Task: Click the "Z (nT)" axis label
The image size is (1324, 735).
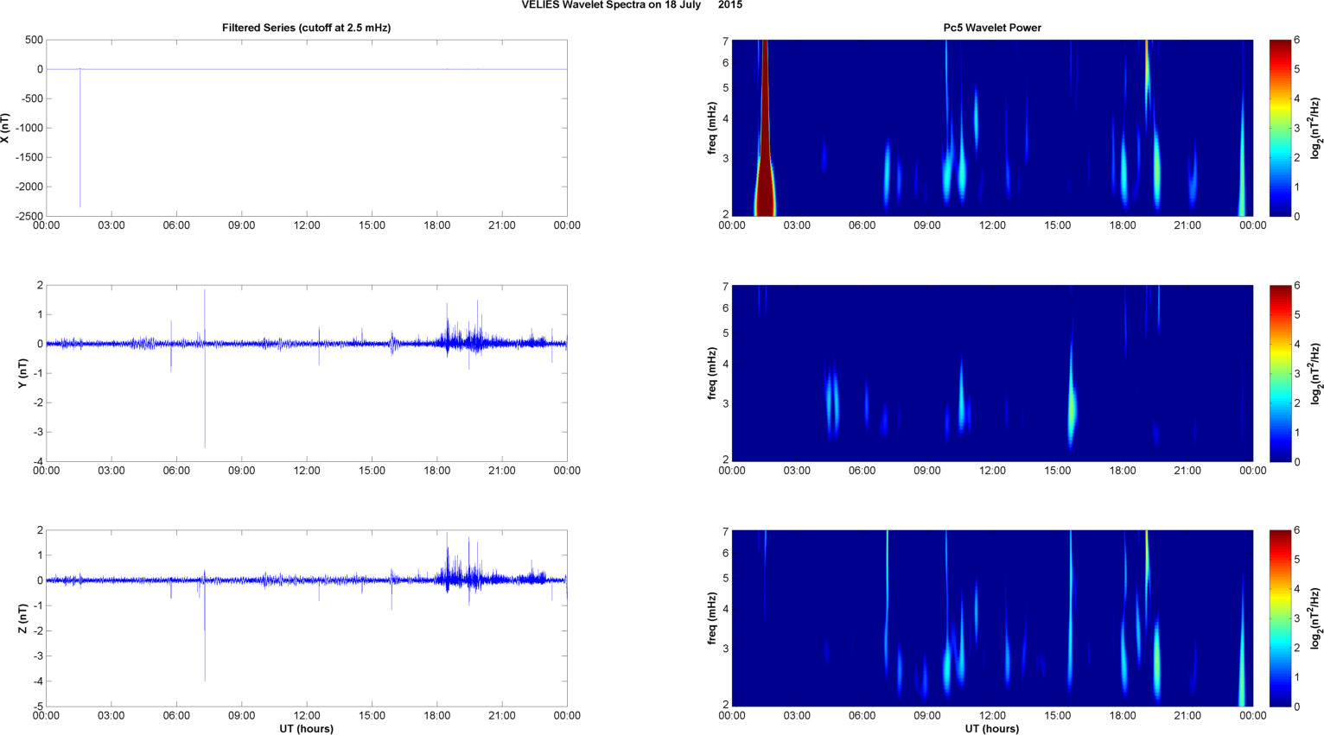Action: pyautogui.click(x=23, y=618)
